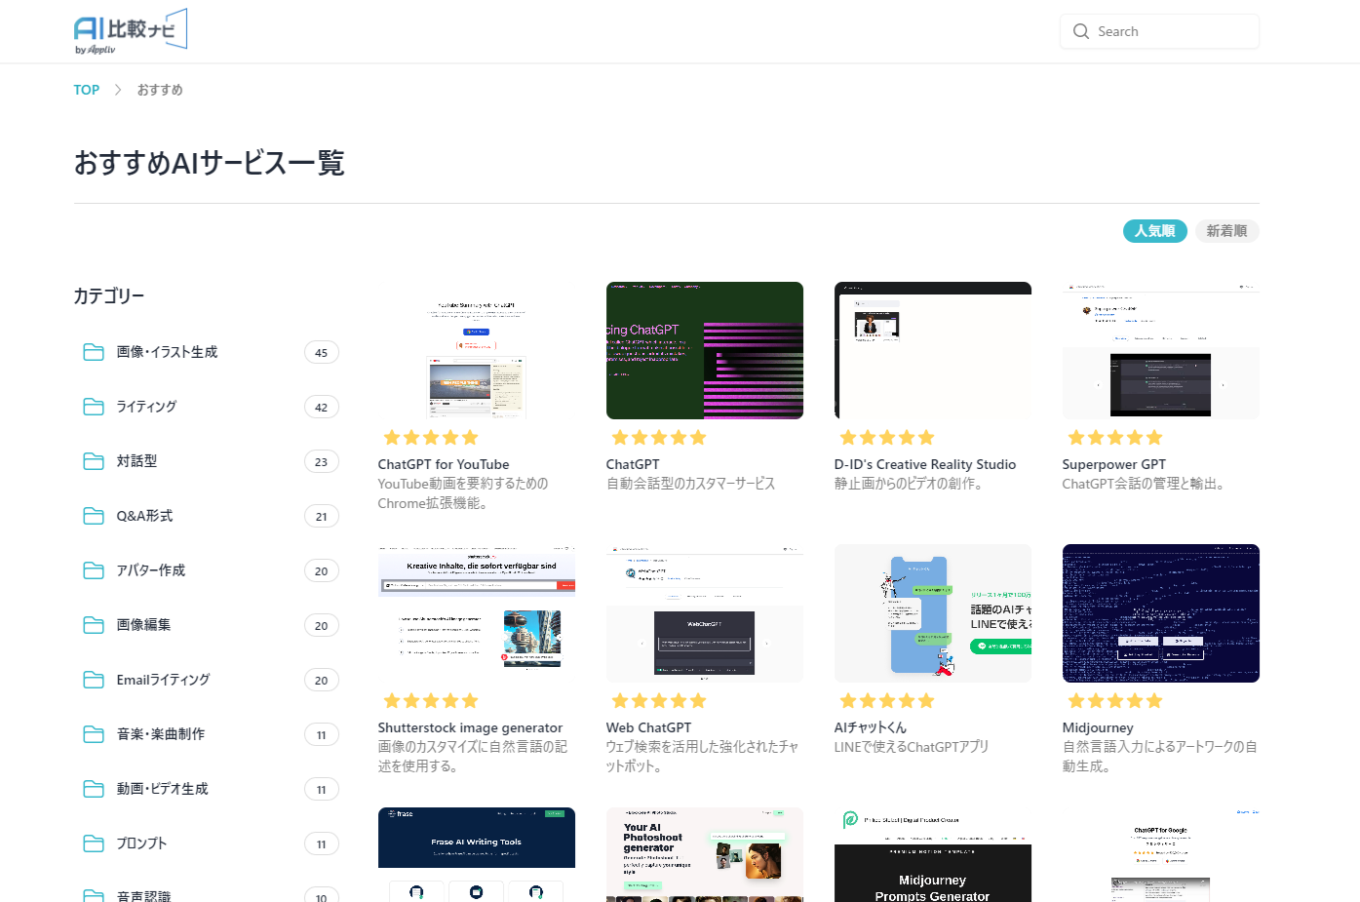Screen dimensions: 1360x902
Task: Click the folder icon beside プロンプト
Action: [94, 843]
